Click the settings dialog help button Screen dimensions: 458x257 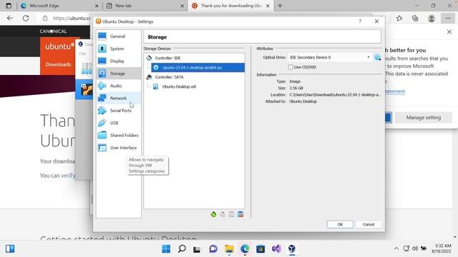click(x=360, y=21)
